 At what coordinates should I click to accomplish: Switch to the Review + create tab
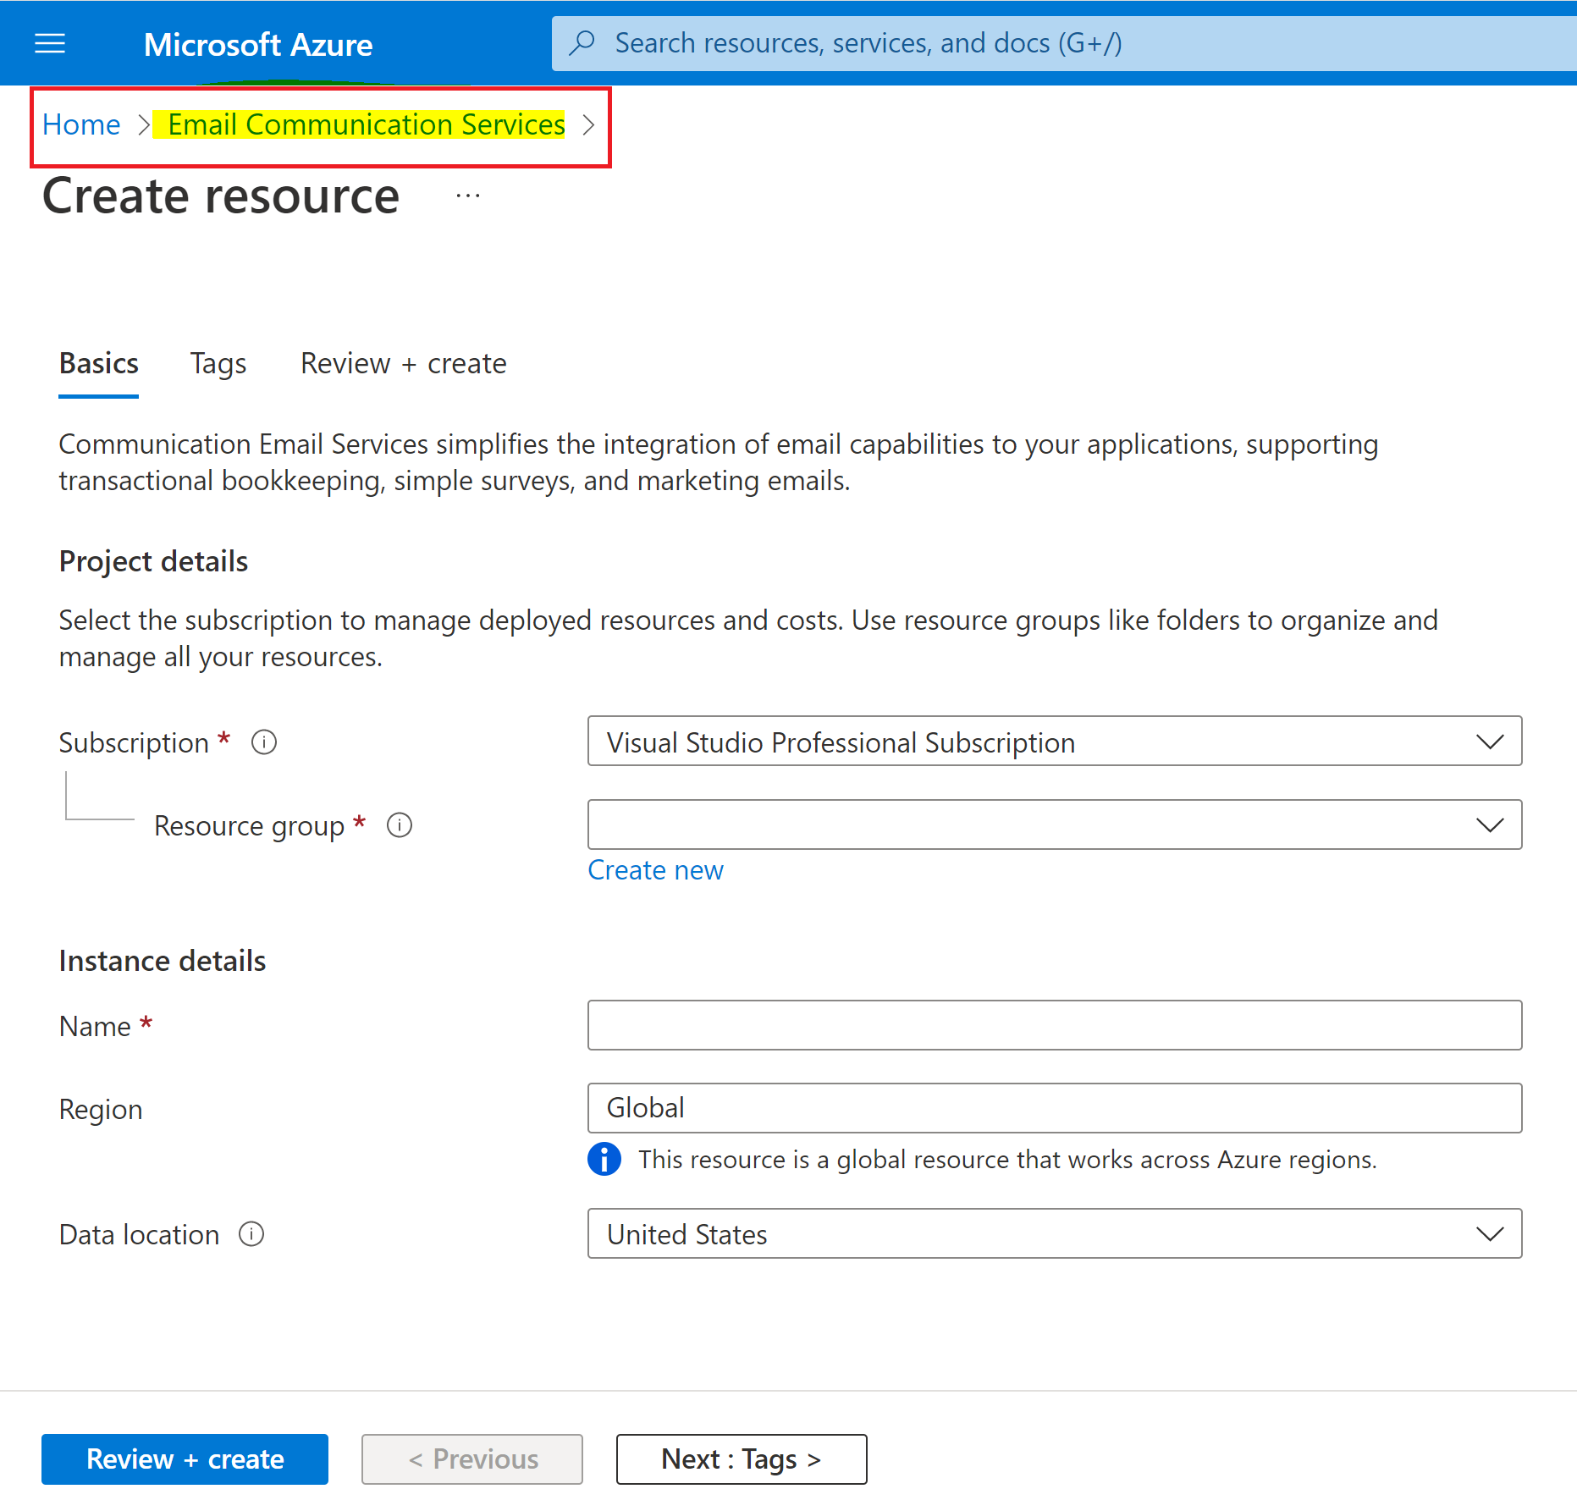pyautogui.click(x=403, y=363)
